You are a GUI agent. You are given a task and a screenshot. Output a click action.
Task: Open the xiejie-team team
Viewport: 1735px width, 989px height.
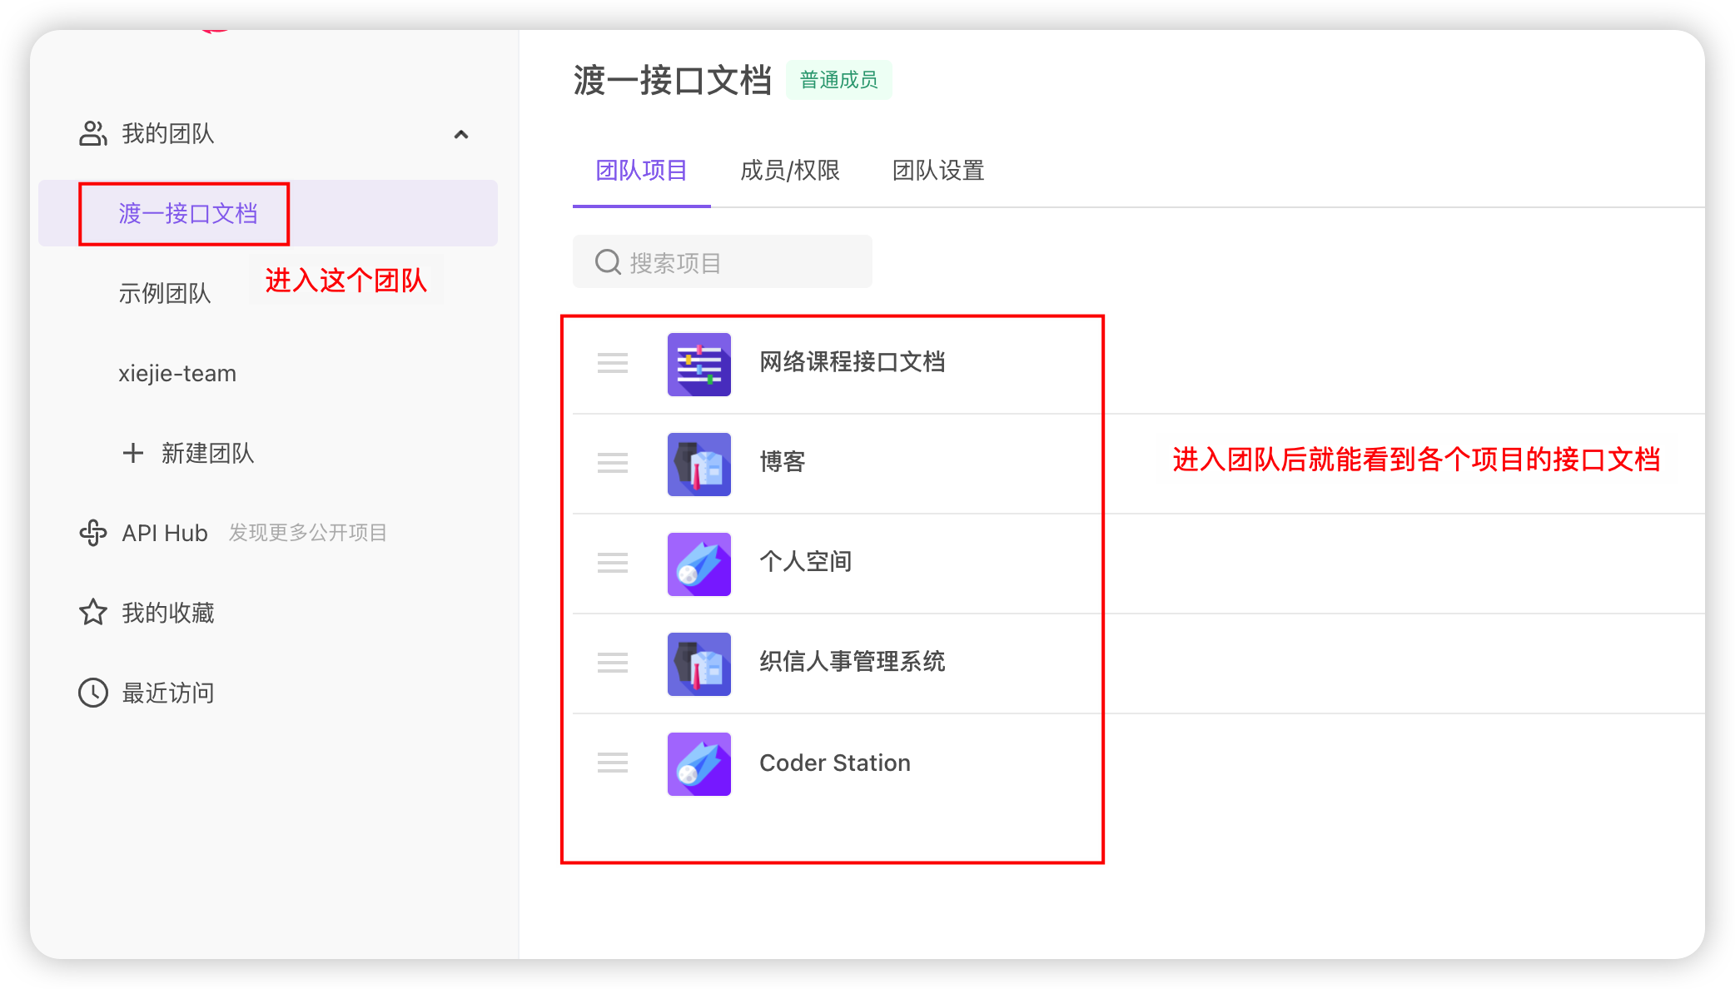pyautogui.click(x=177, y=373)
